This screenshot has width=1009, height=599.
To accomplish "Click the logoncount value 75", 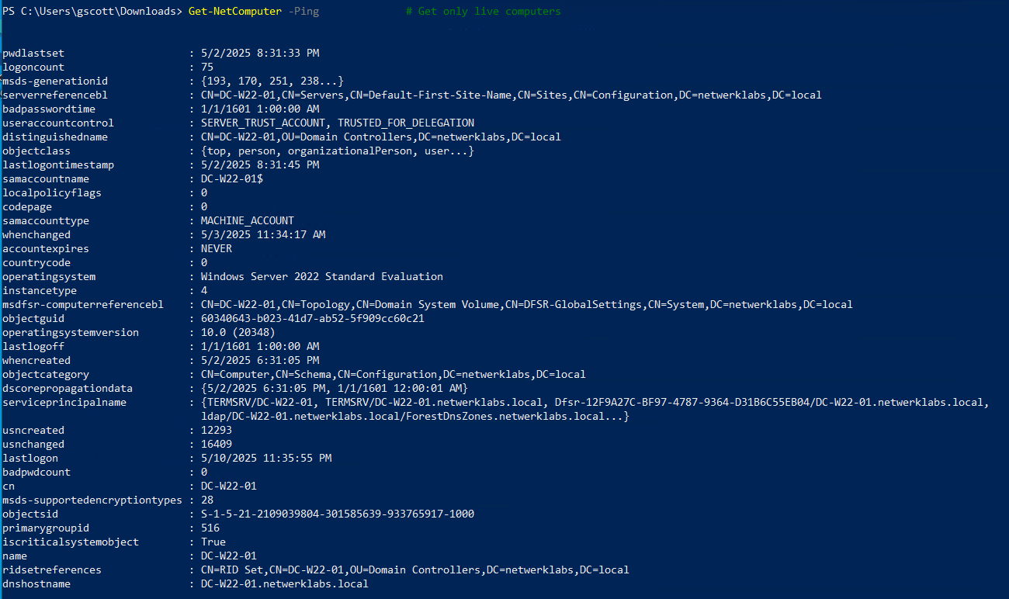I will [x=206, y=68].
